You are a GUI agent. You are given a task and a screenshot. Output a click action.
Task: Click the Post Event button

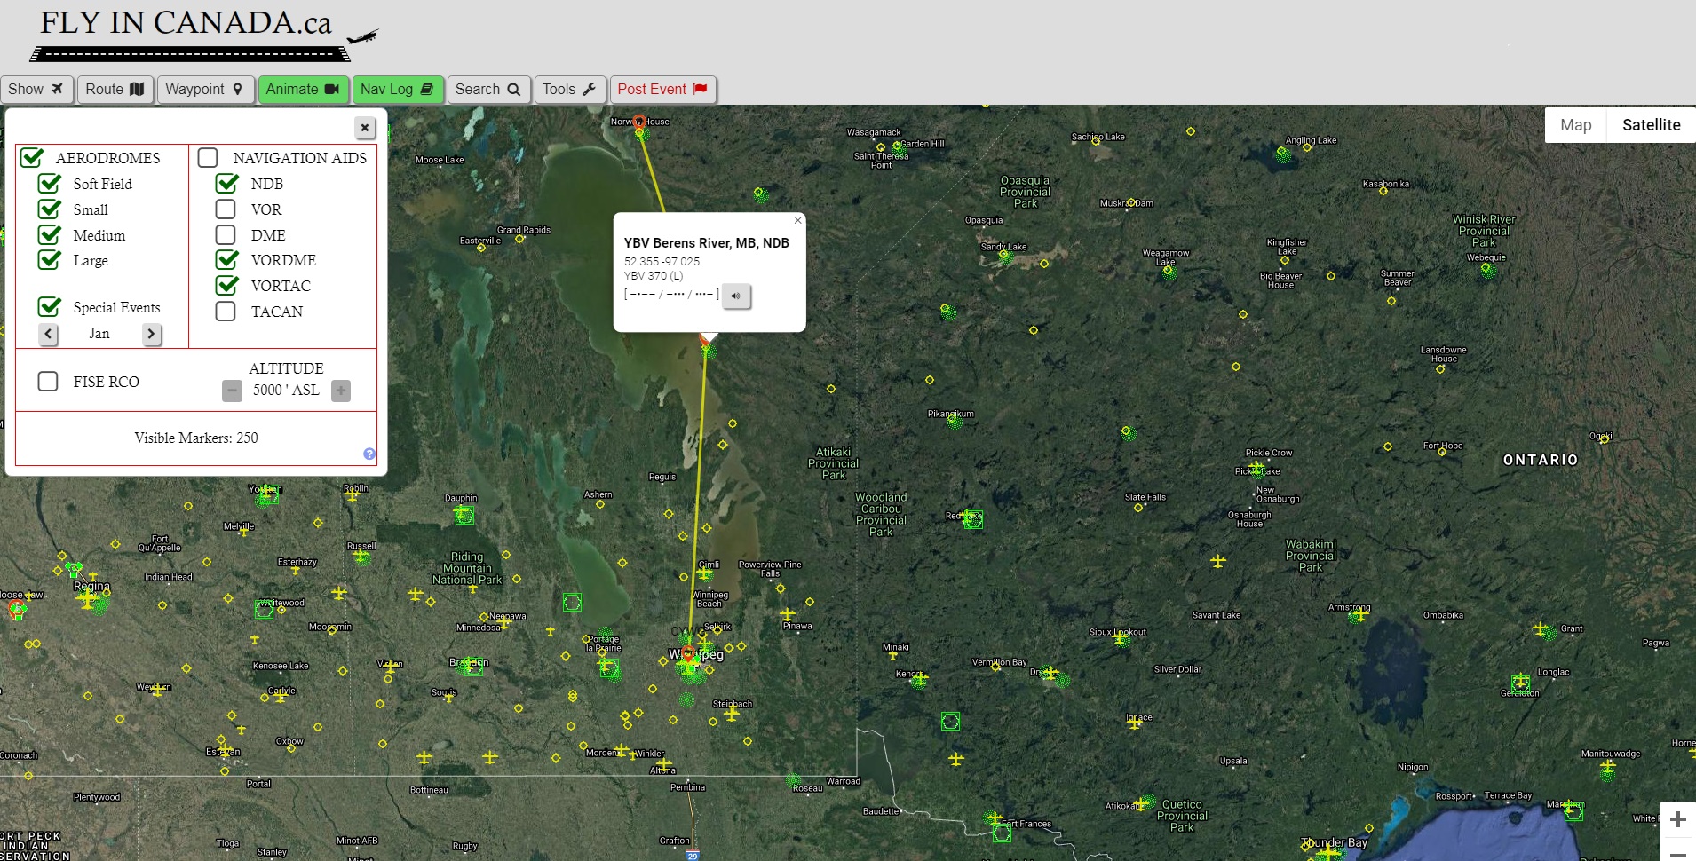click(662, 89)
